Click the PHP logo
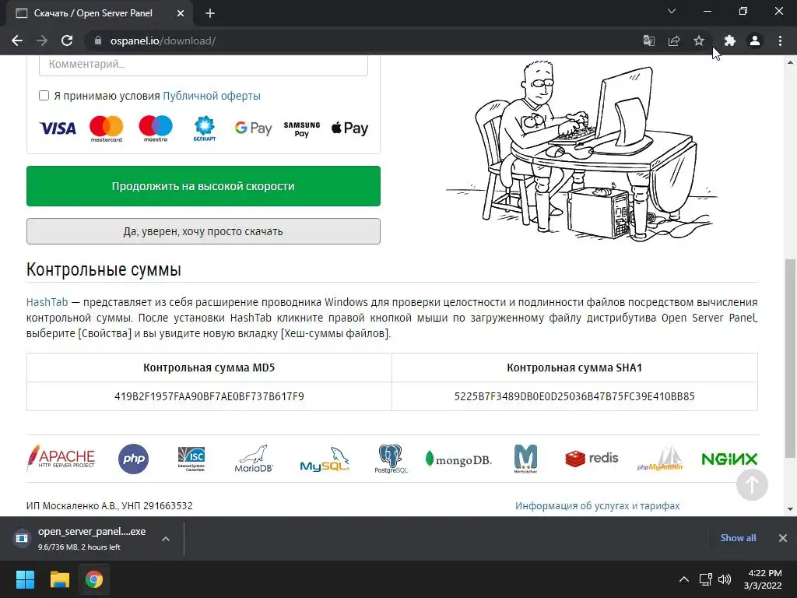The image size is (797, 598). (133, 459)
